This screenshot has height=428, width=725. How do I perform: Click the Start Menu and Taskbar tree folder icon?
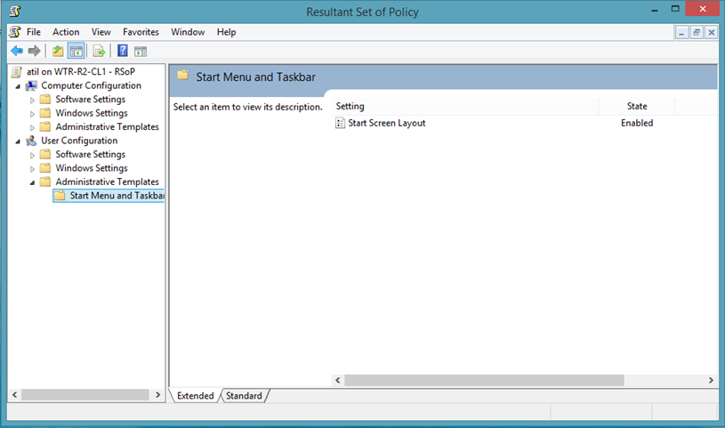click(60, 195)
